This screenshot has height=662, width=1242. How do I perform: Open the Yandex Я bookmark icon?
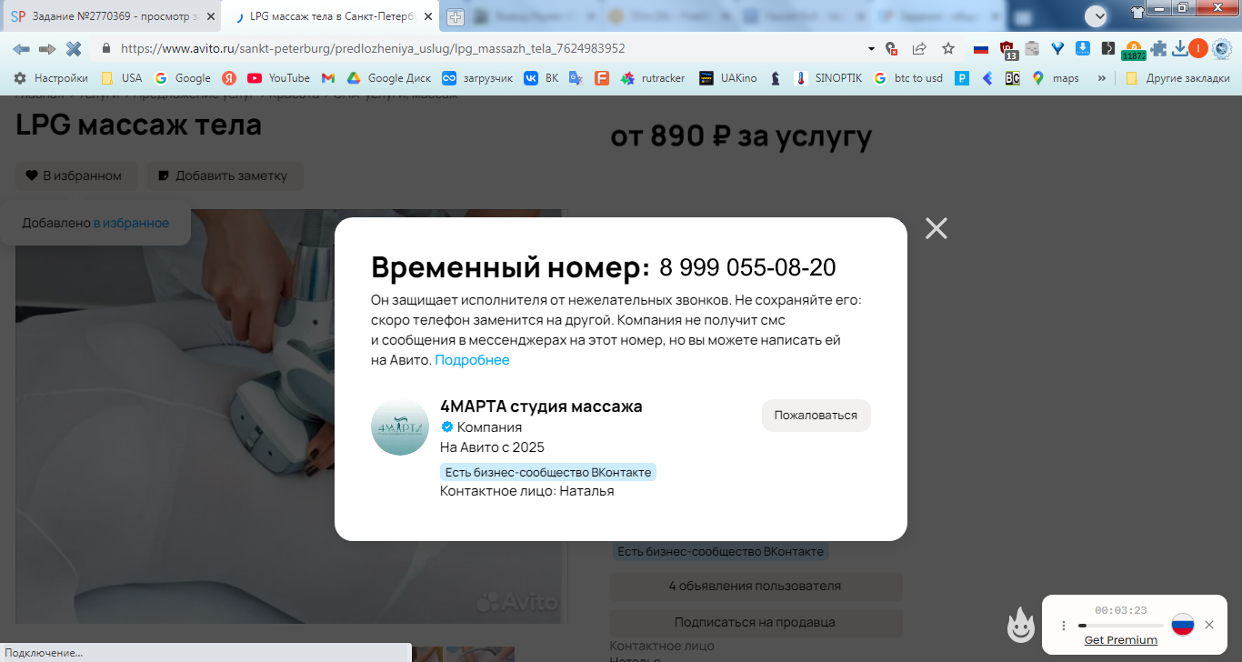pyautogui.click(x=229, y=78)
